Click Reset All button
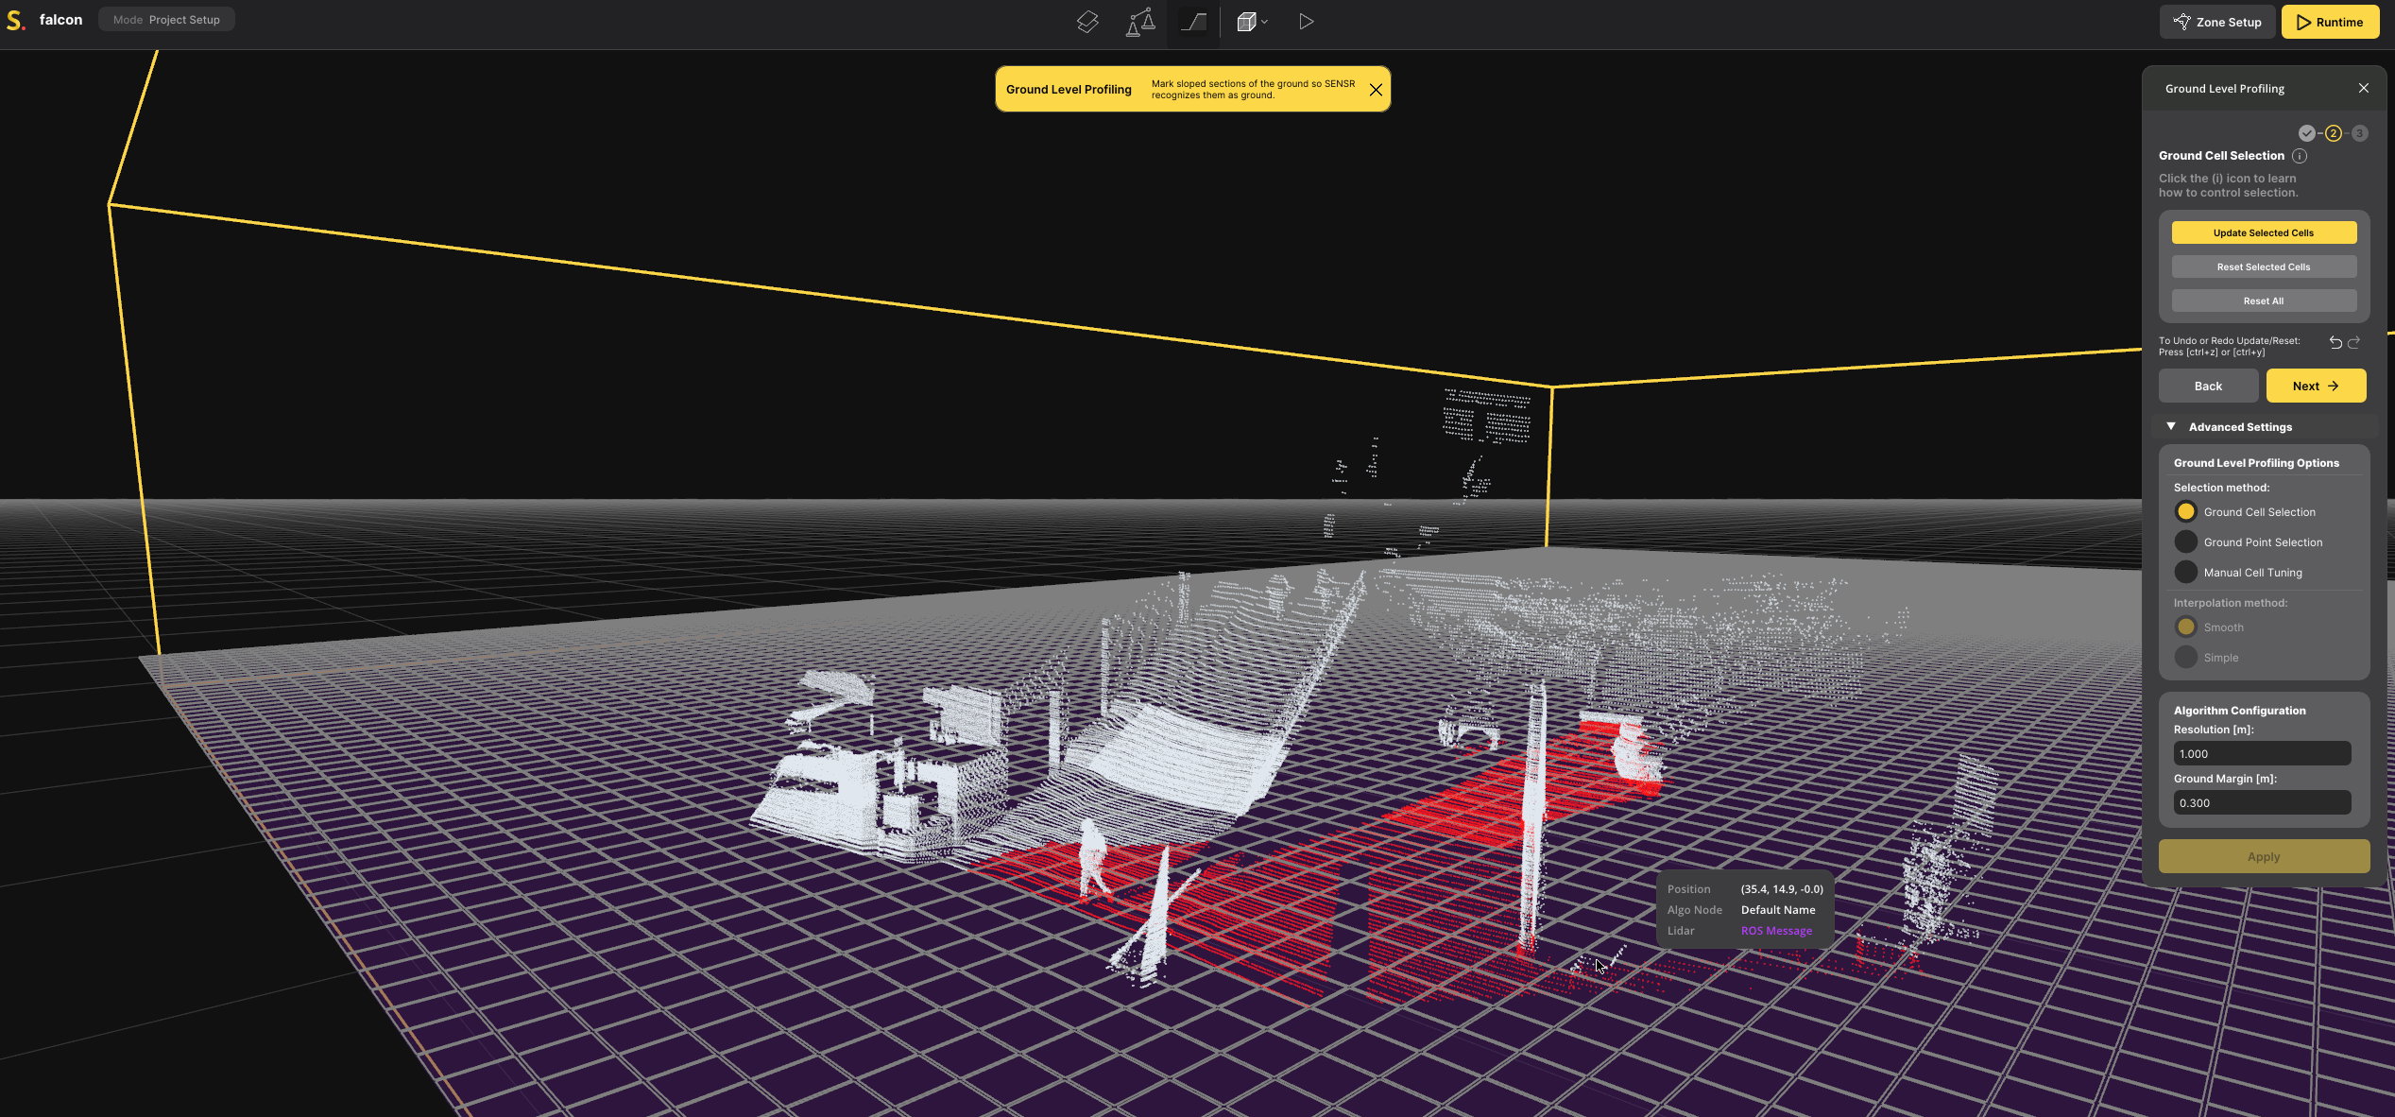This screenshot has height=1117, width=2395. [x=2264, y=301]
